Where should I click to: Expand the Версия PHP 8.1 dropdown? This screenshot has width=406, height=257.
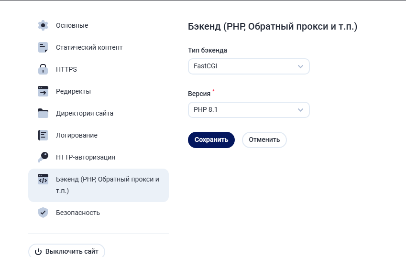(249, 110)
